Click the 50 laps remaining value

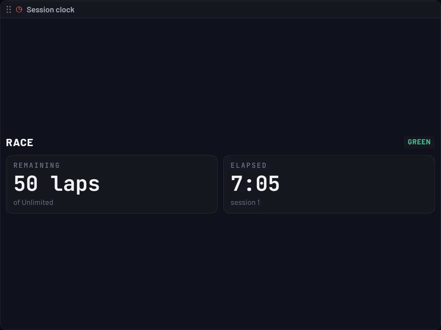[57, 184]
